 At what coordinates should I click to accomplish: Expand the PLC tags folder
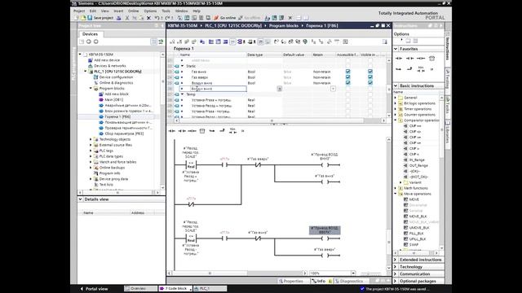[x=91, y=151]
